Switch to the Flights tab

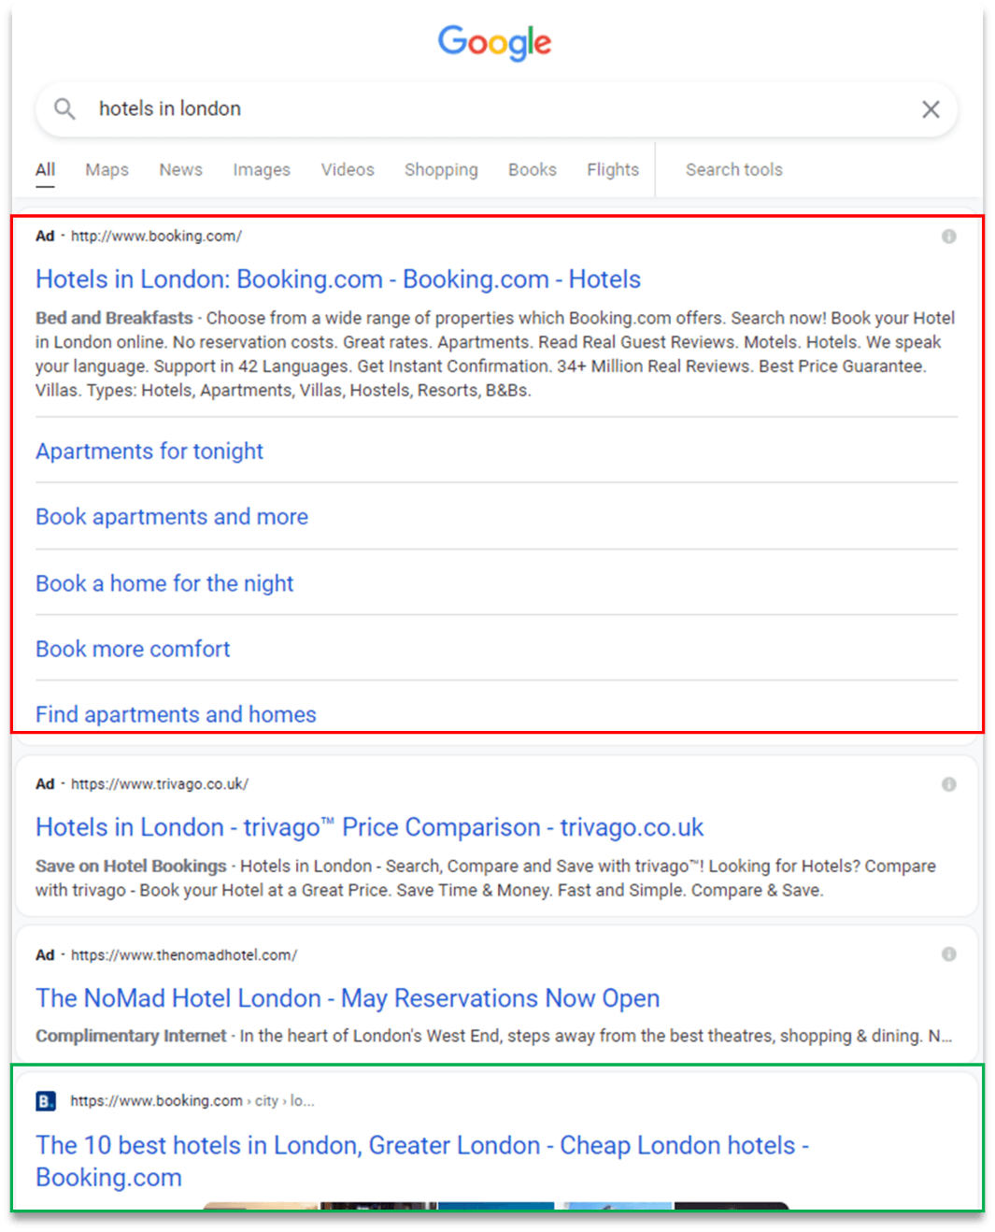[x=612, y=169]
